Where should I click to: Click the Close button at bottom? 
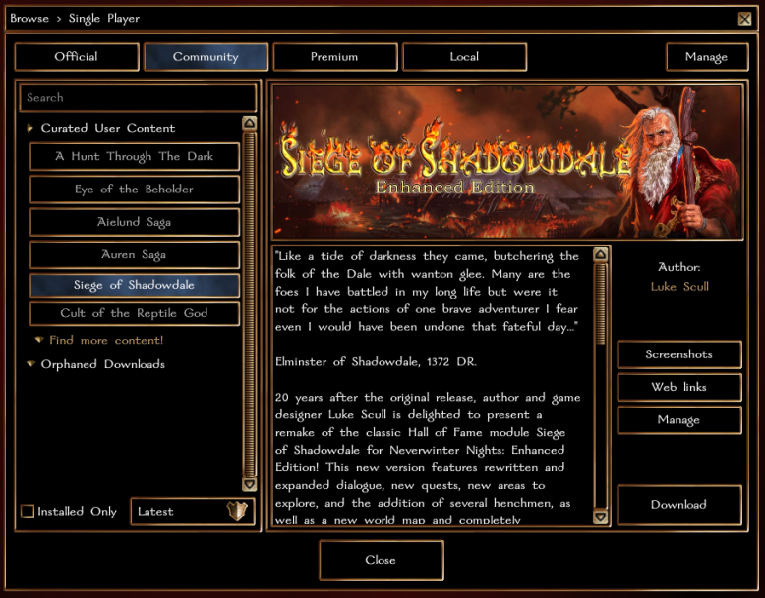[382, 560]
